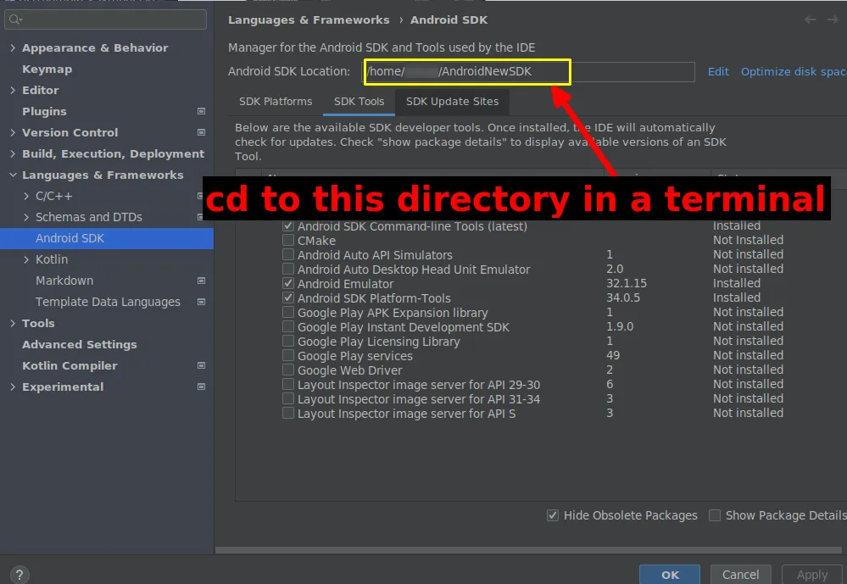Click the settings search field
The height and width of the screenshot is (584, 847).
pyautogui.click(x=105, y=19)
